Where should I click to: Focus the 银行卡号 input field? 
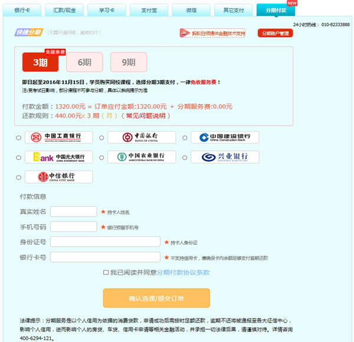point(105,257)
